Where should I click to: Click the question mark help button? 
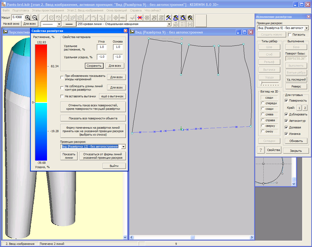coord(261,150)
